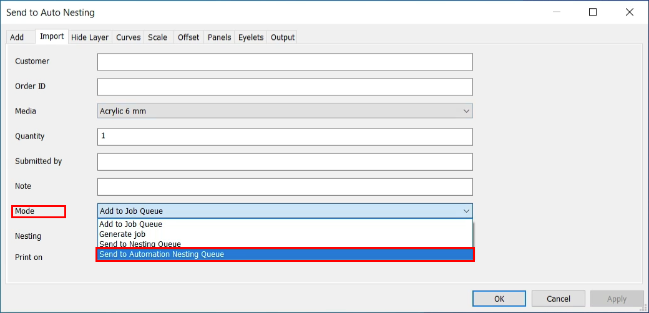Open the Eyelets tab

click(251, 37)
